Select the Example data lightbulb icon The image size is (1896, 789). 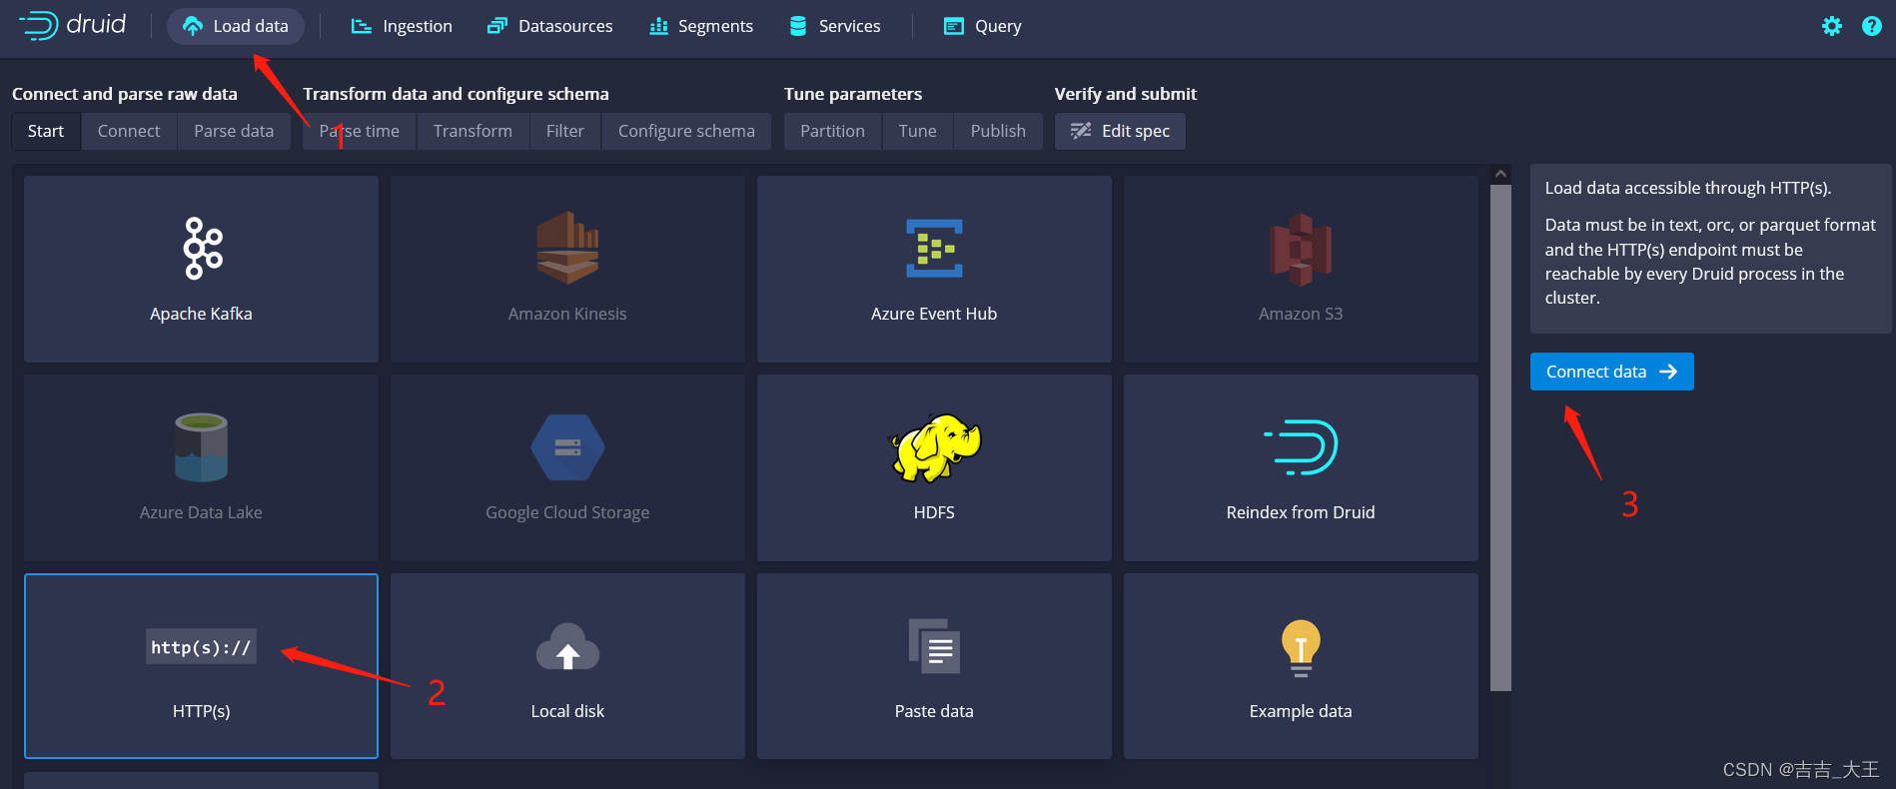click(1301, 648)
